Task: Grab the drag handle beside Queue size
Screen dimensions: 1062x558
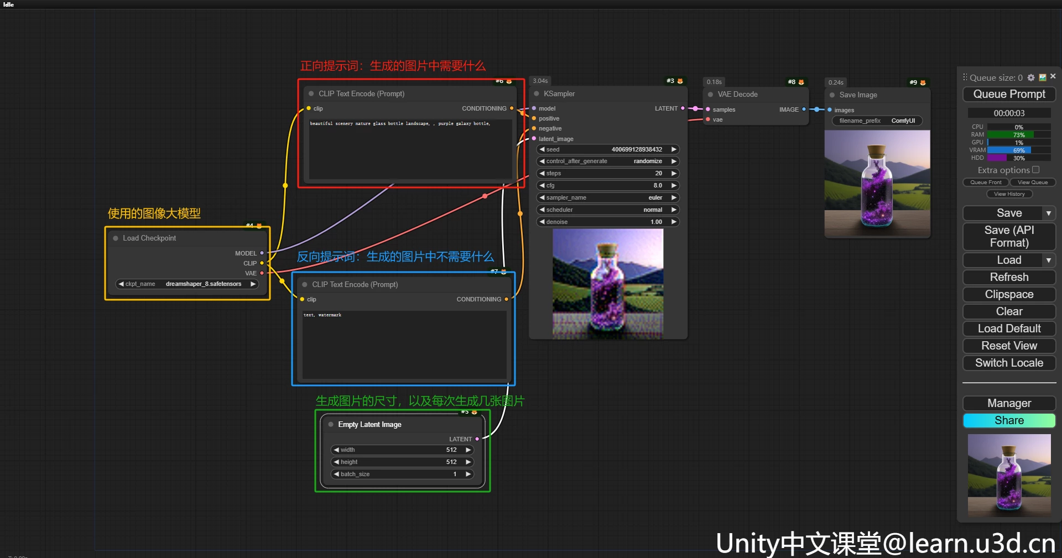Action: pos(965,77)
